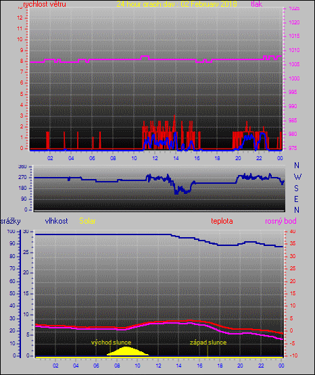The height and width of the screenshot is (375, 315).
Task: Click the '24 hour graph day : 02 February 2018' title
Action: [x=176, y=4]
